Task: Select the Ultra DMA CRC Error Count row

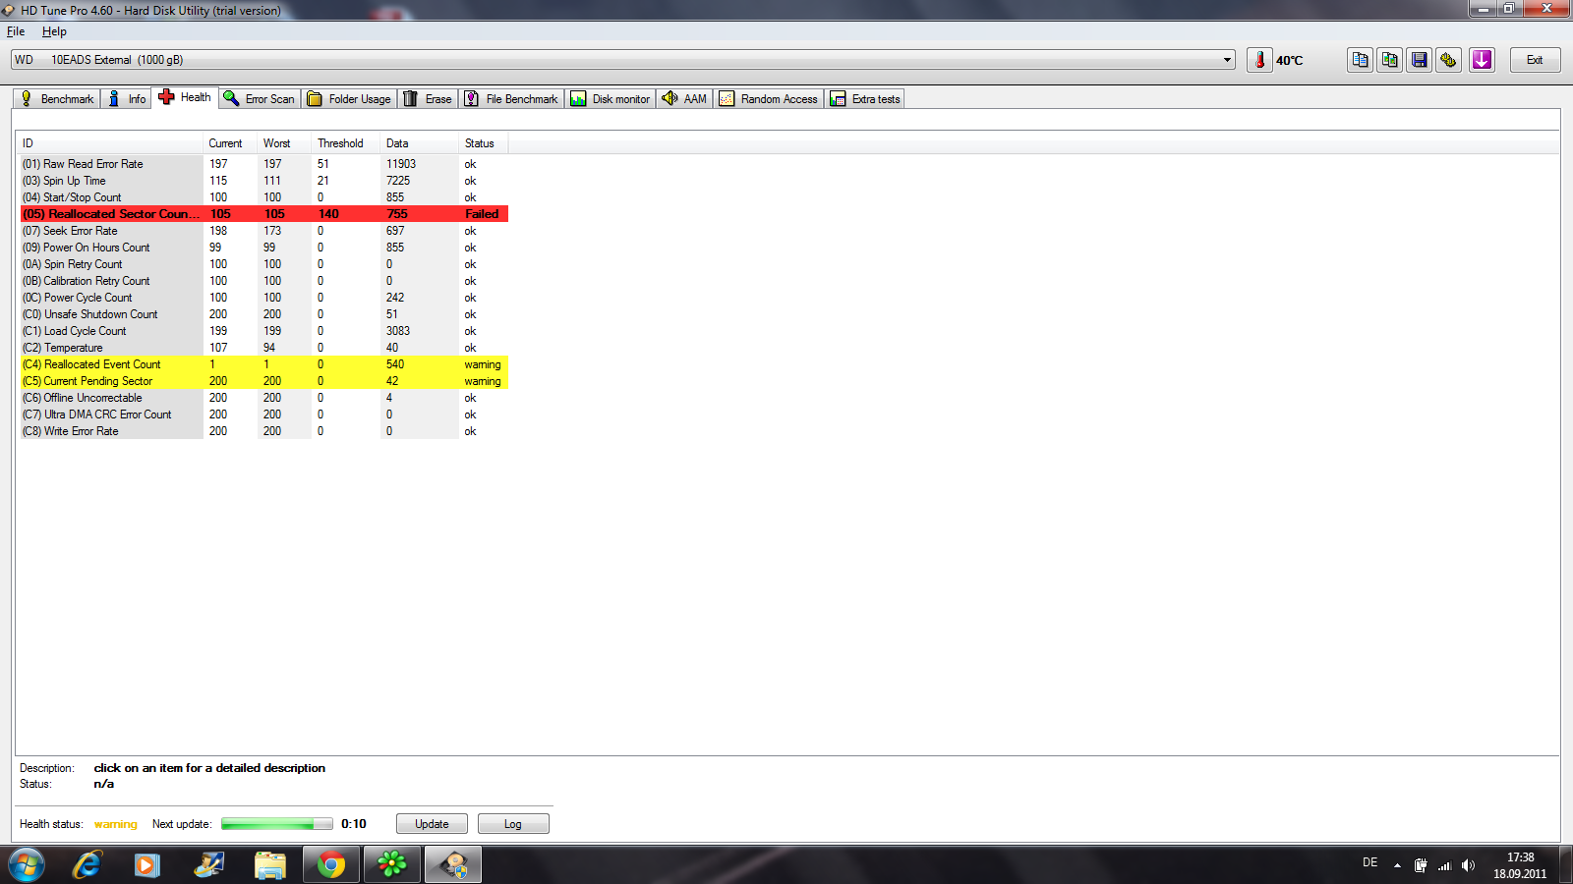Action: tap(263, 414)
